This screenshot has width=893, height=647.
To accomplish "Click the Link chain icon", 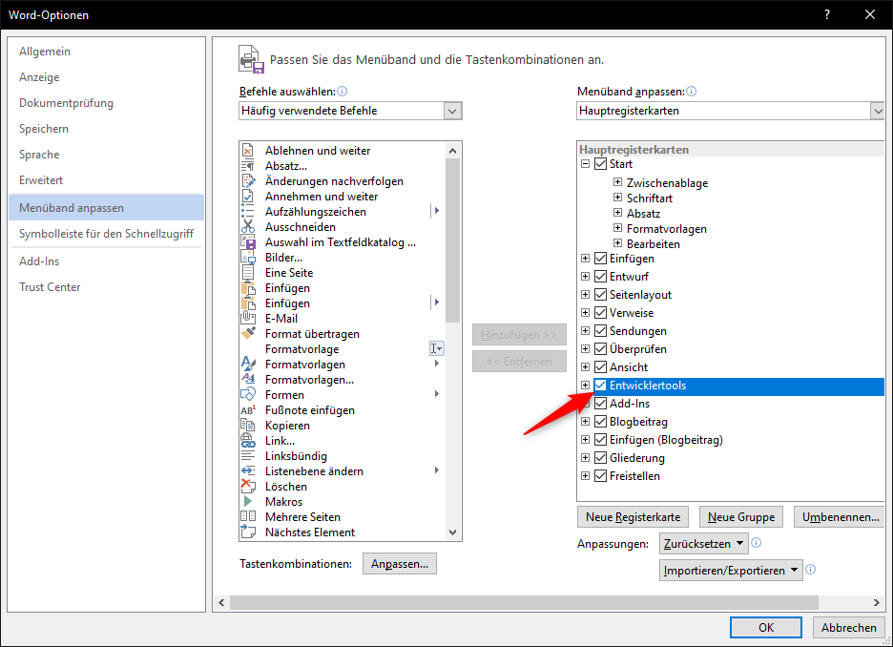I will [x=248, y=441].
